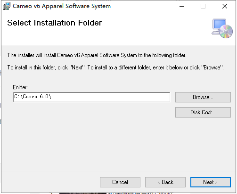The image size is (237, 194).
Task: Click the Cameo v6 Apparel Software System title
Action: pyautogui.click(x=62, y=6)
